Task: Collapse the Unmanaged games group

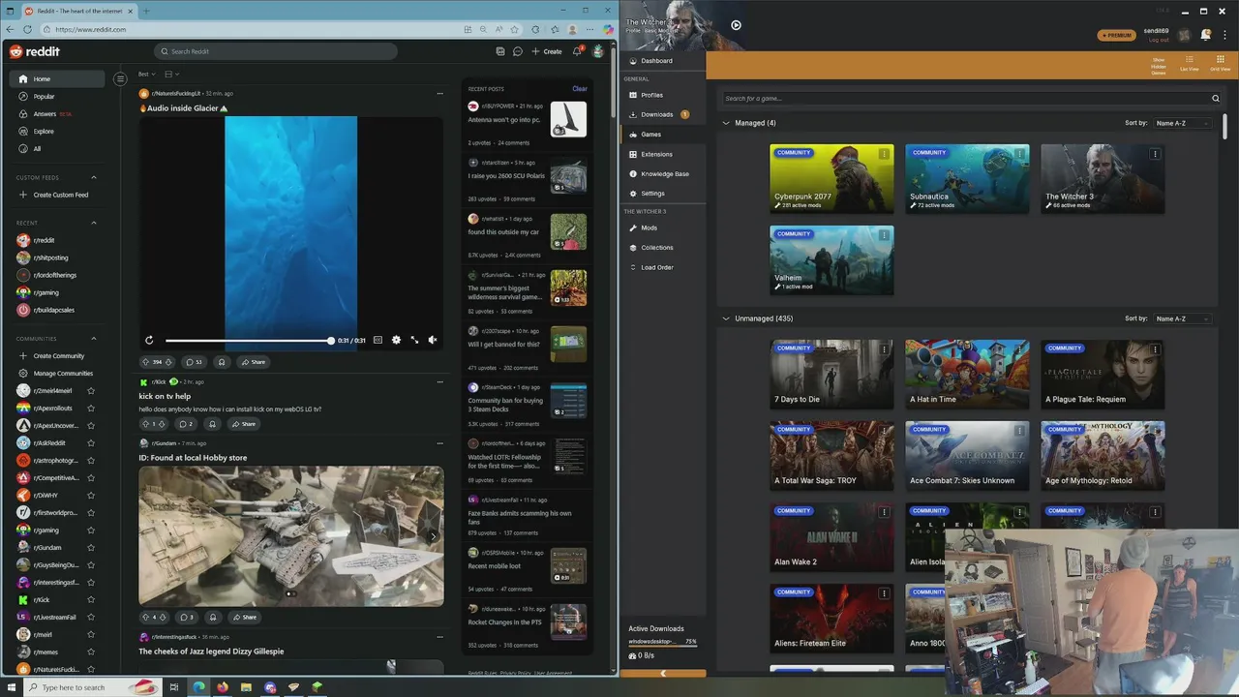Action: [x=727, y=318]
